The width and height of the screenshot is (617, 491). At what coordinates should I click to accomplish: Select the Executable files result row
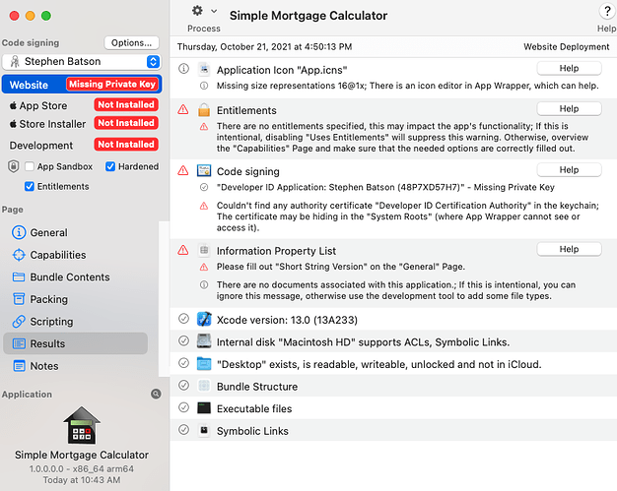[x=393, y=408]
